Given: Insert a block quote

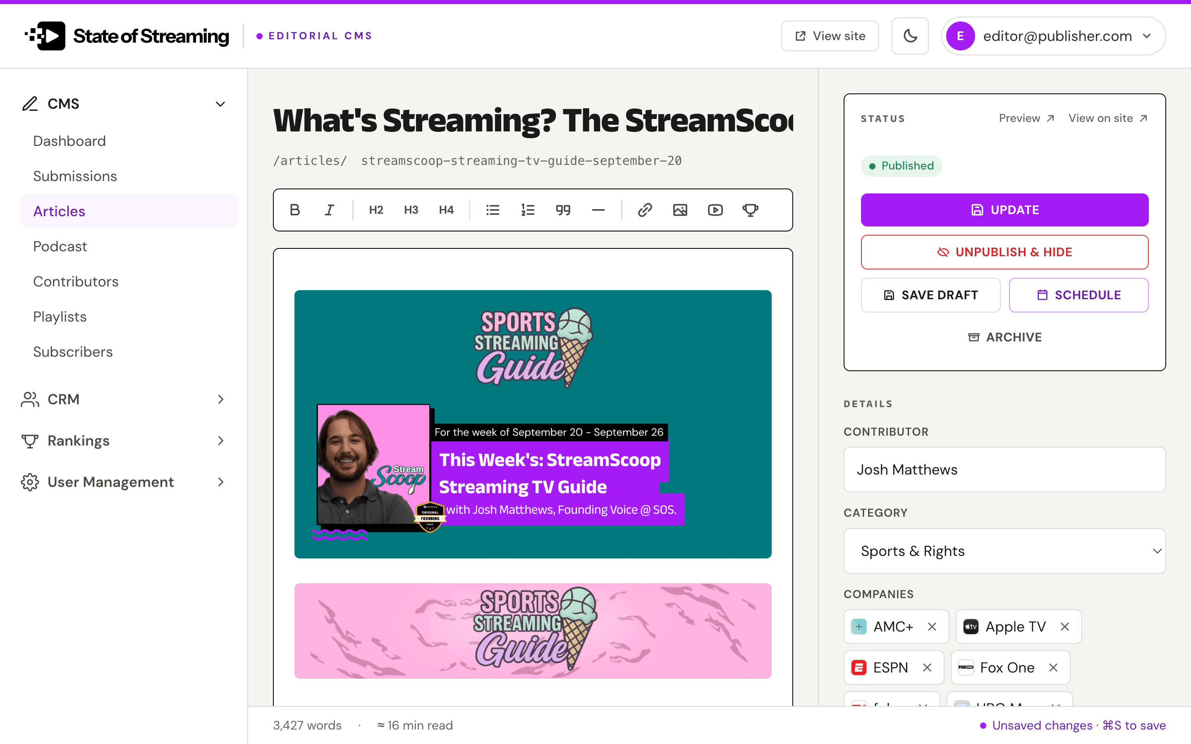Looking at the screenshot, I should [563, 210].
